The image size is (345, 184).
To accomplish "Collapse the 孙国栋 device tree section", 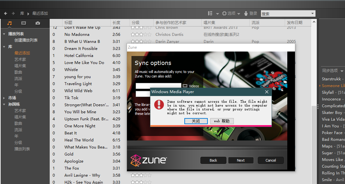I will pyautogui.click(x=4, y=104).
